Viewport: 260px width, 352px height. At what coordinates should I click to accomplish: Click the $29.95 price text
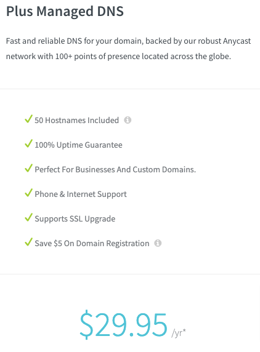pyautogui.click(x=124, y=325)
